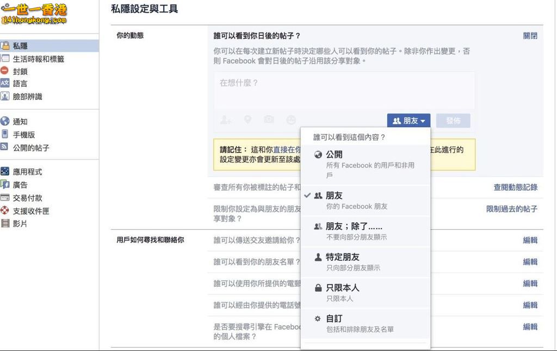Open 廣告 settings in the sidebar

pos(20,185)
